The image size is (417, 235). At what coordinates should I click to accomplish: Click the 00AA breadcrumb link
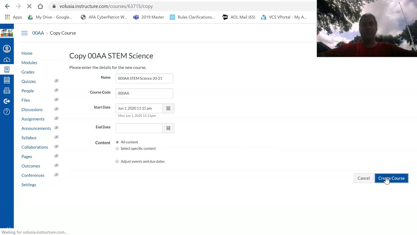(x=38, y=33)
